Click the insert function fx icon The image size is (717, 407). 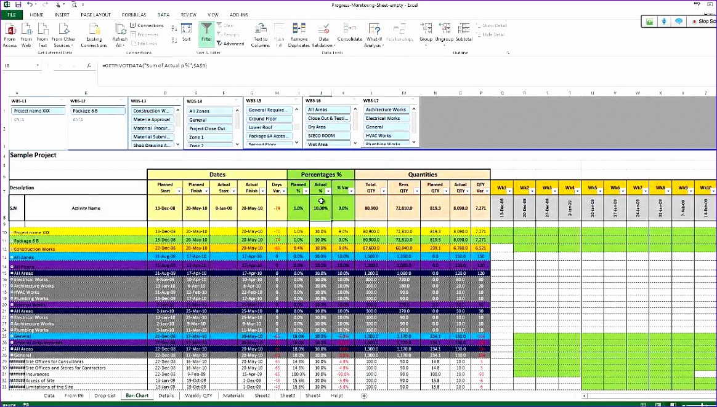tap(89, 66)
